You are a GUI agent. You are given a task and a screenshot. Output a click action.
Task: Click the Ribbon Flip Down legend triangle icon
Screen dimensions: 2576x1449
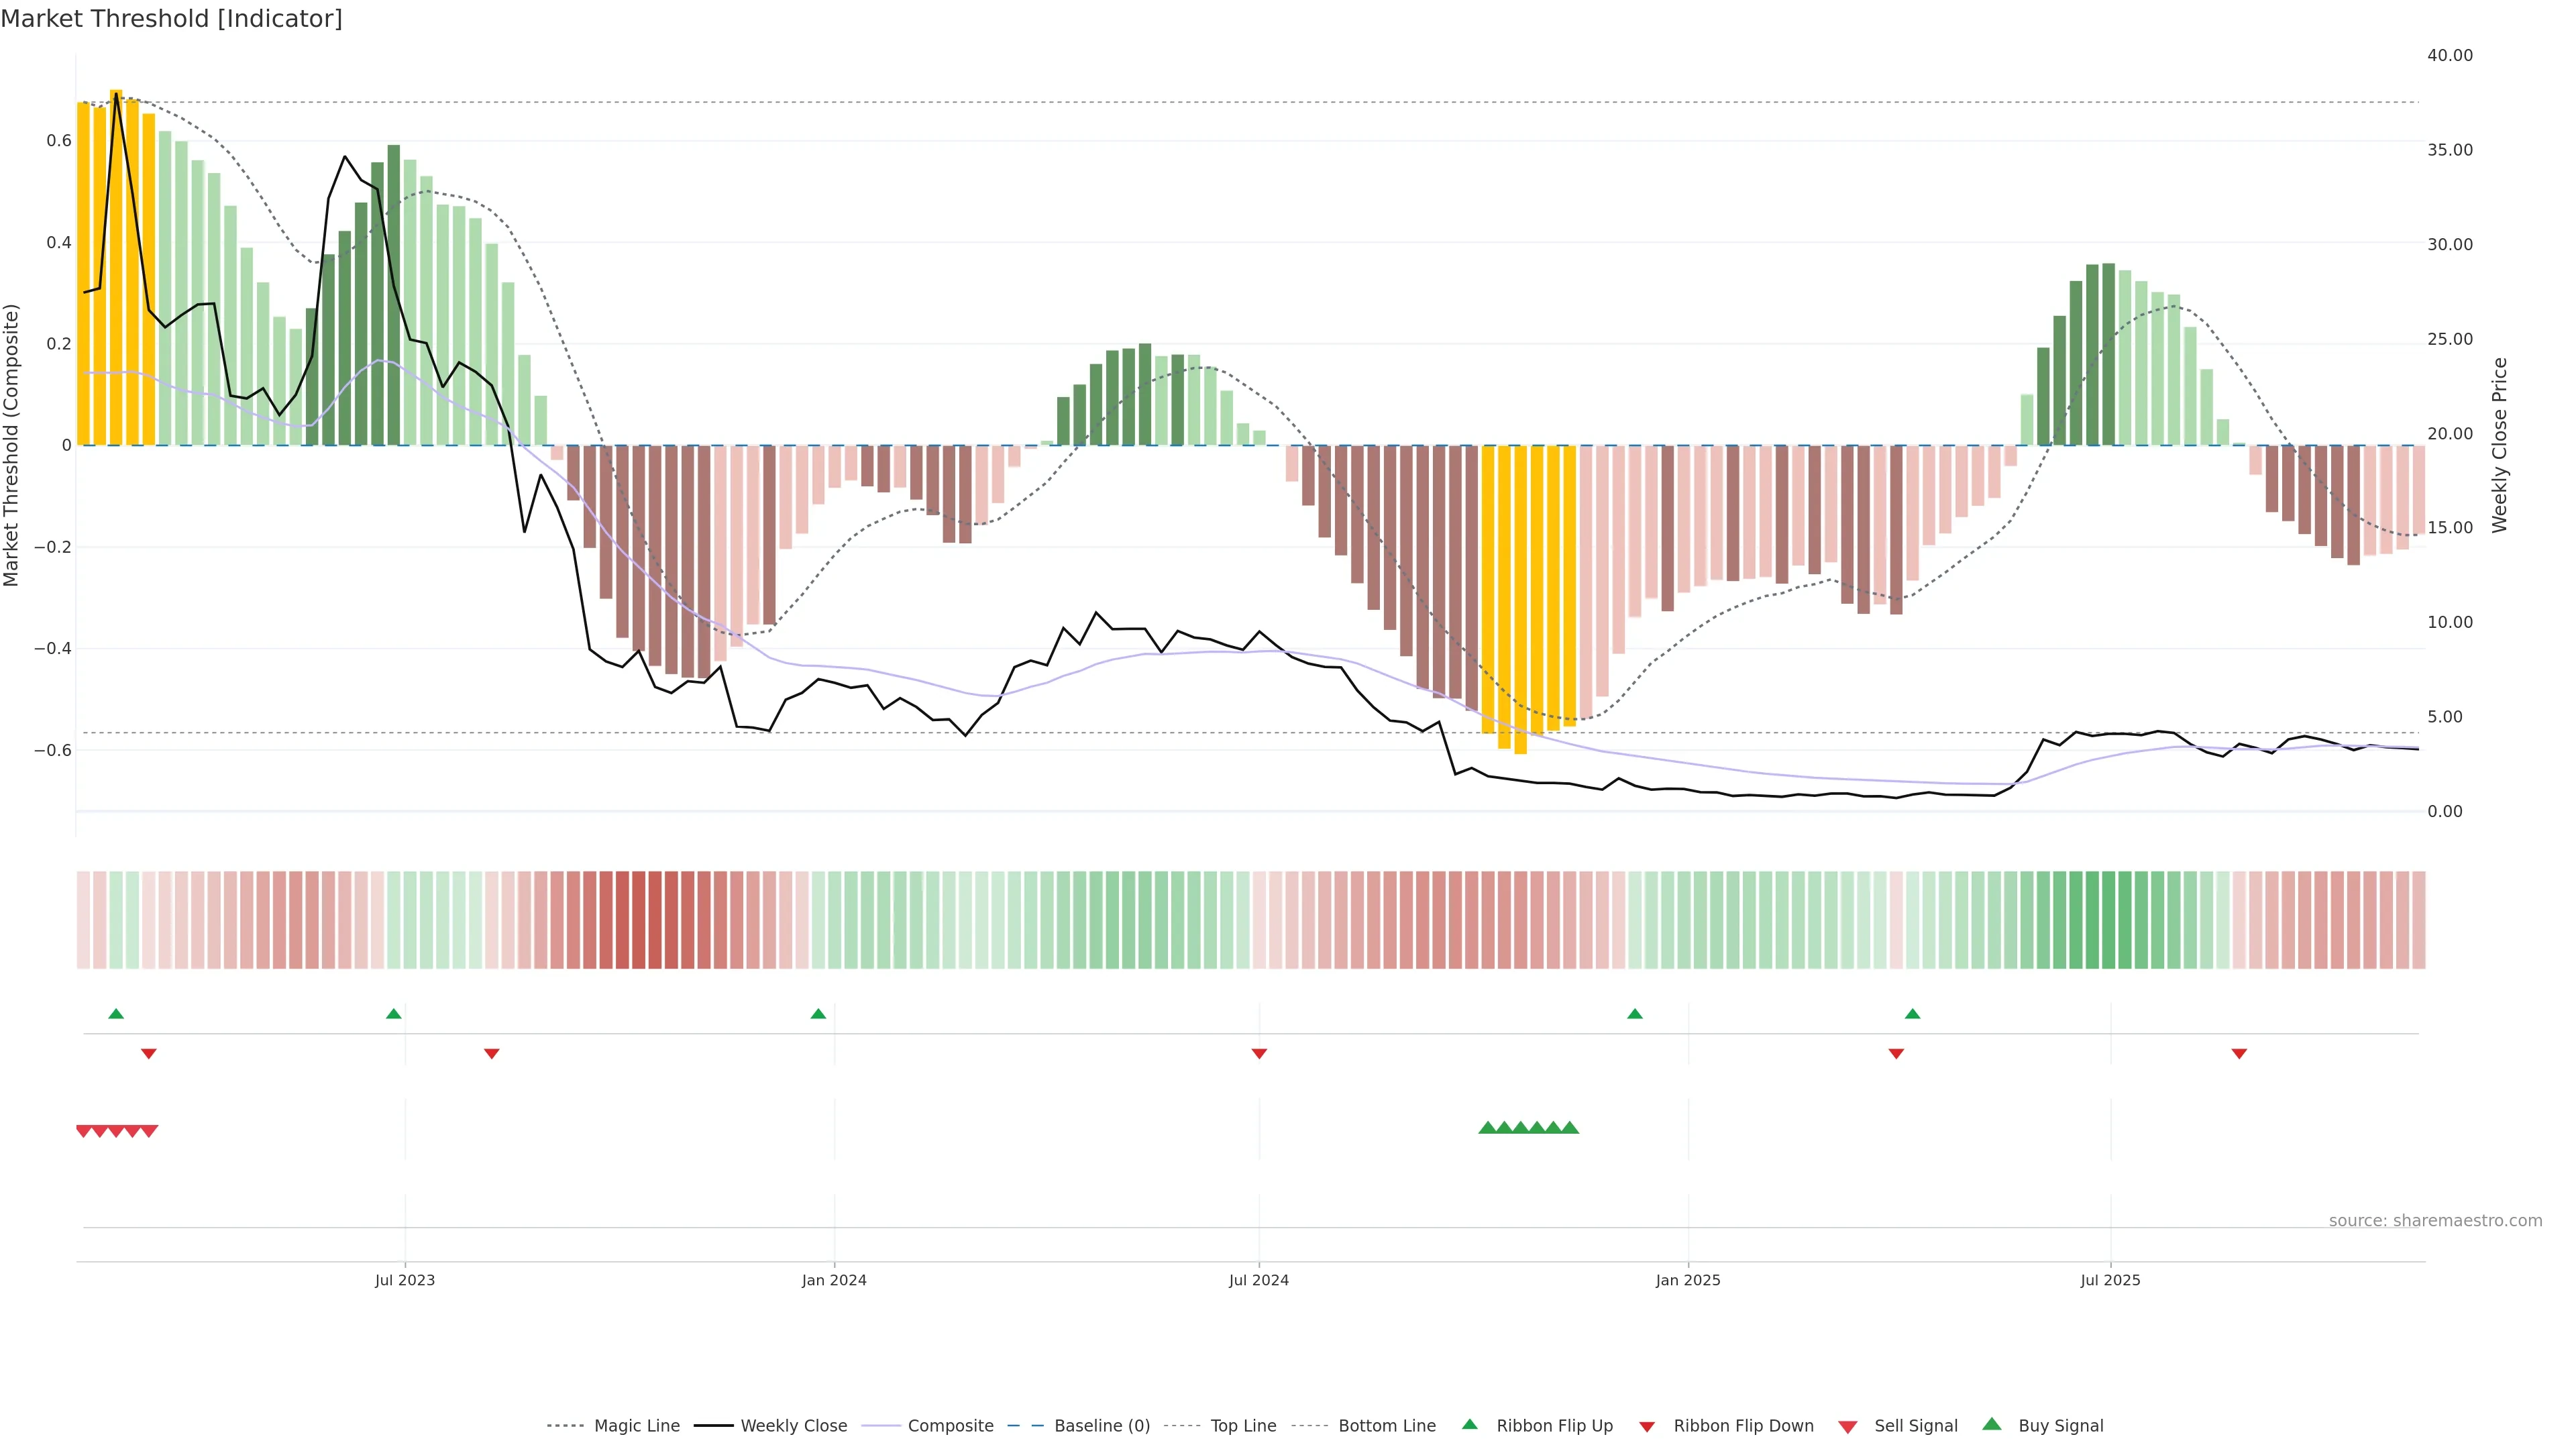(x=1647, y=1427)
